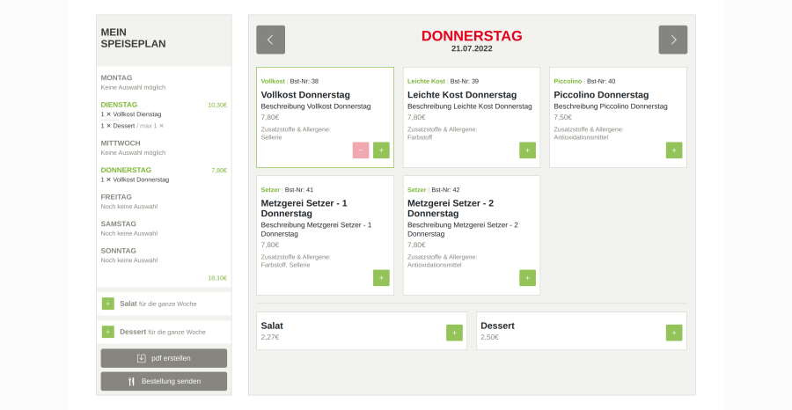
Task: Add Metzgerei Setzer - 2 Donnerstag
Action: click(x=527, y=278)
